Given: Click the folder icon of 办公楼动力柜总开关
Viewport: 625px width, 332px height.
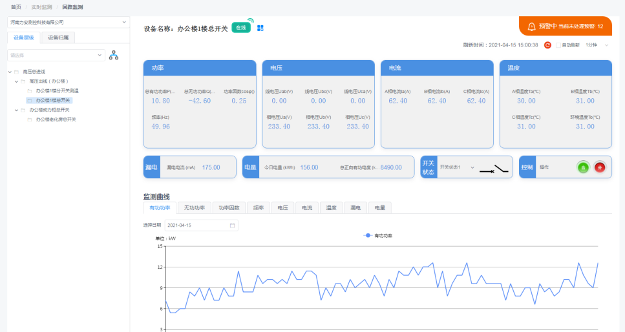Looking at the screenshot, I should 23,110.
